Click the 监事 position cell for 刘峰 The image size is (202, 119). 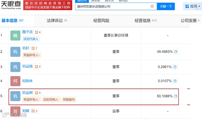[x=116, y=111]
